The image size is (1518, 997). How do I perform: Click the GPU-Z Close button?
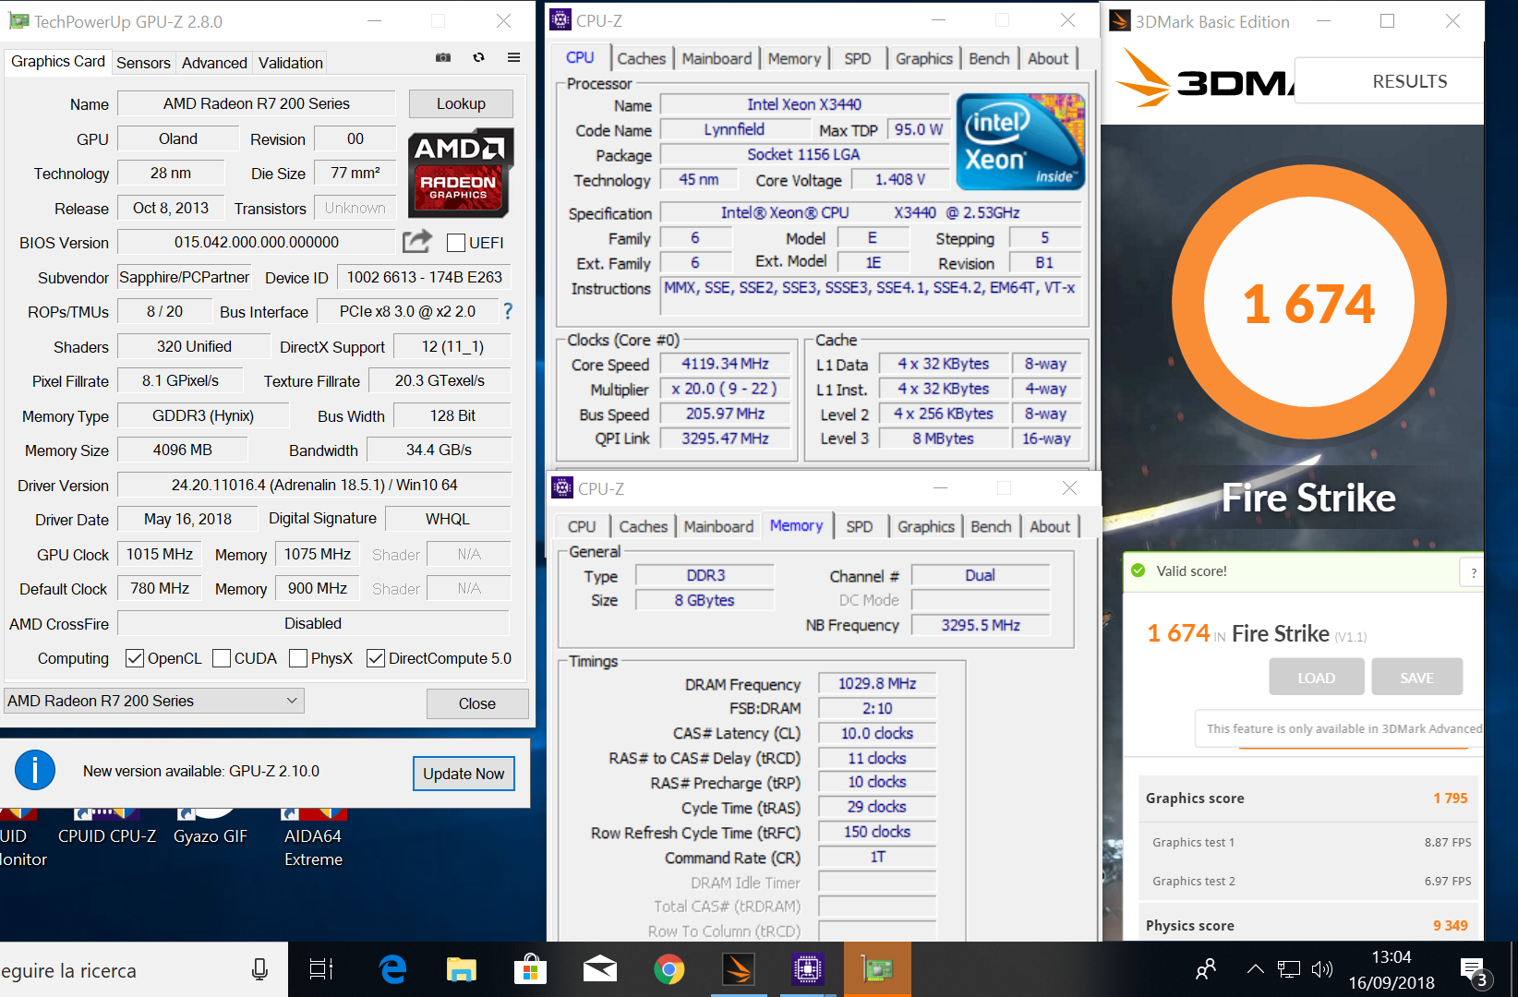click(x=477, y=703)
